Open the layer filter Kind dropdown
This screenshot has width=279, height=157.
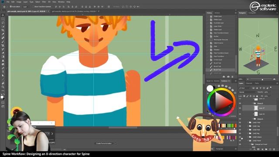245,88
